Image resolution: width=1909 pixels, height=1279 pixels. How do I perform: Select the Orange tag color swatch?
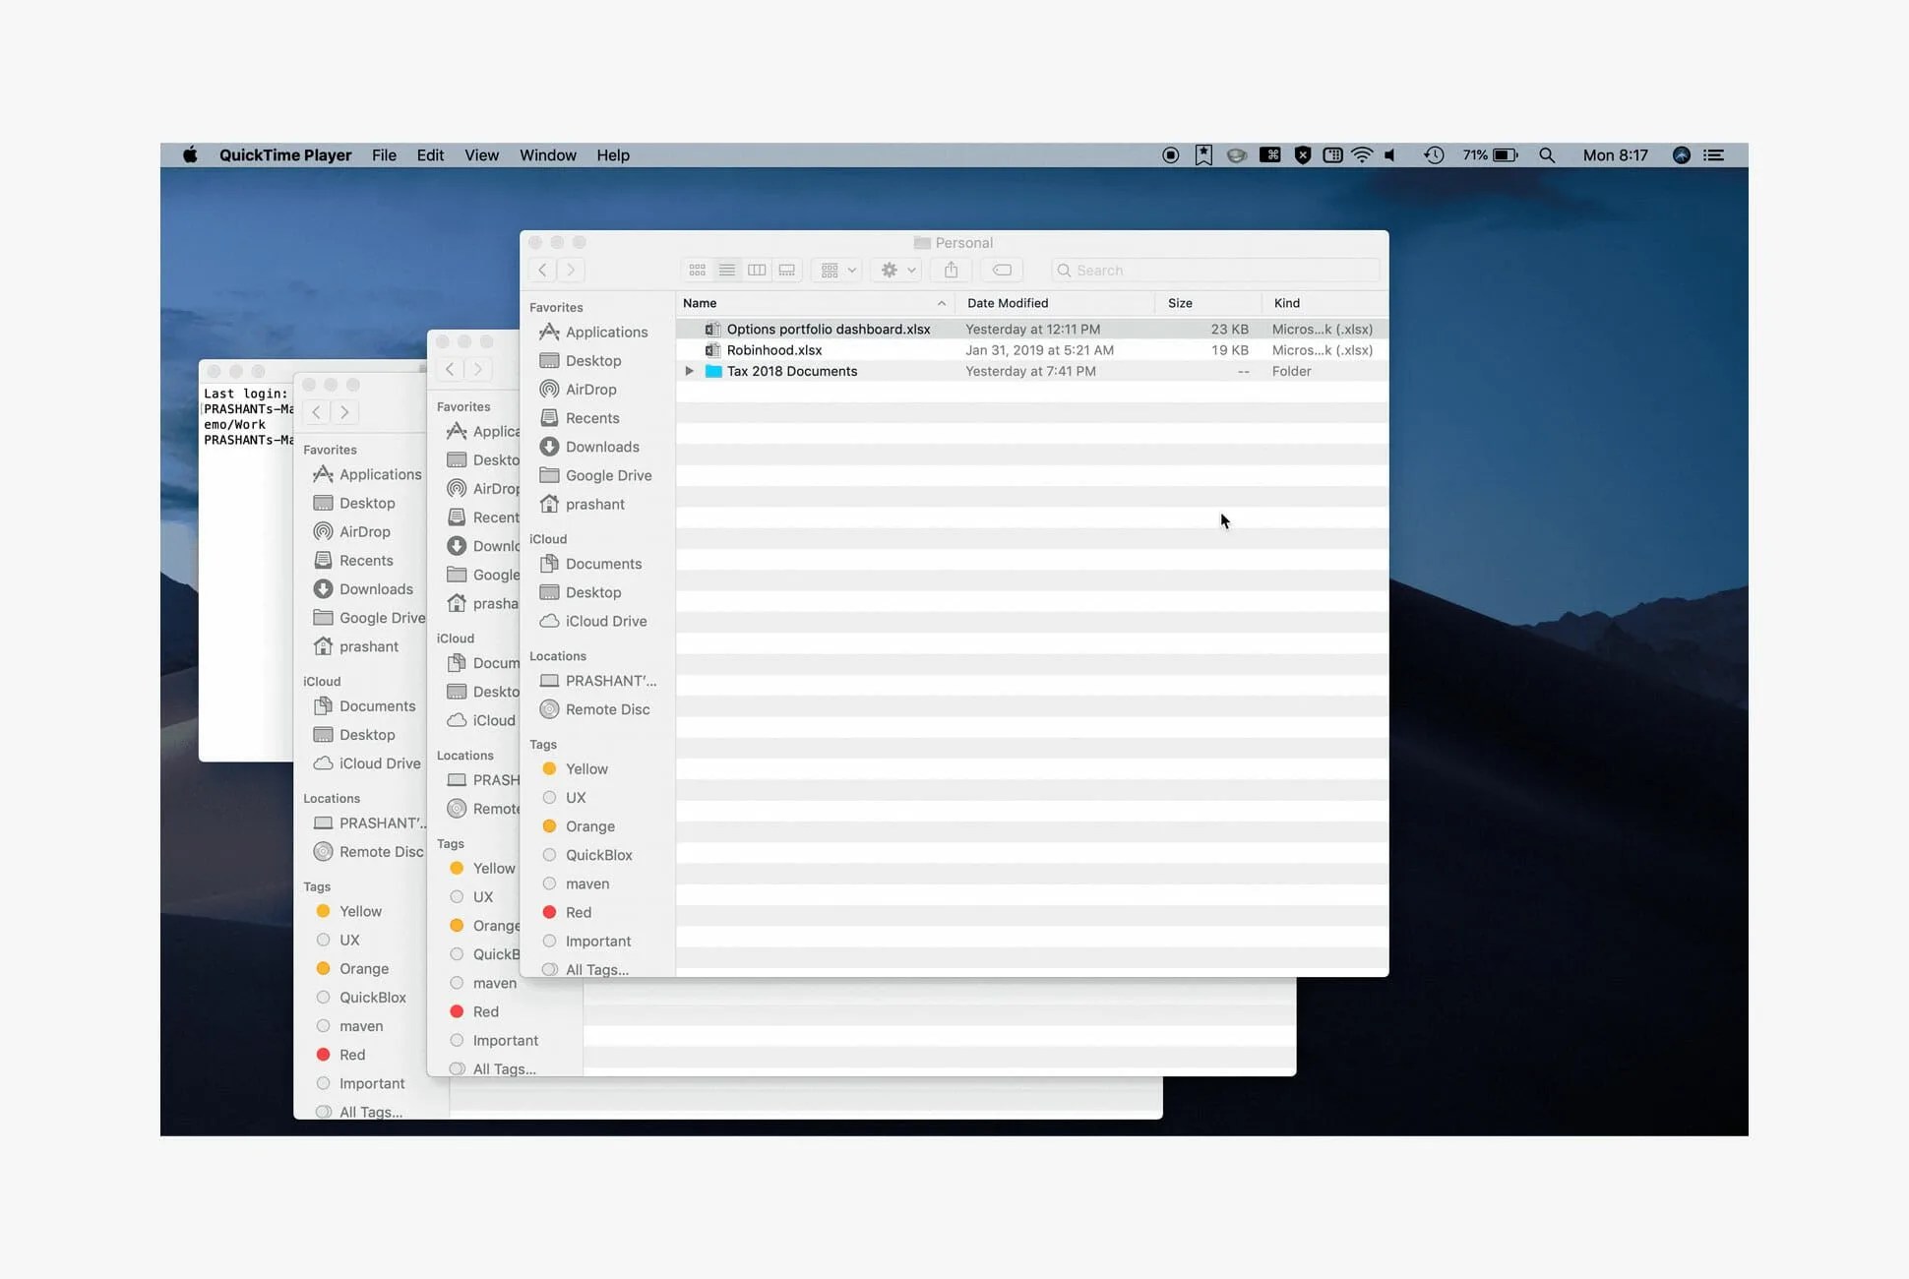(x=550, y=826)
